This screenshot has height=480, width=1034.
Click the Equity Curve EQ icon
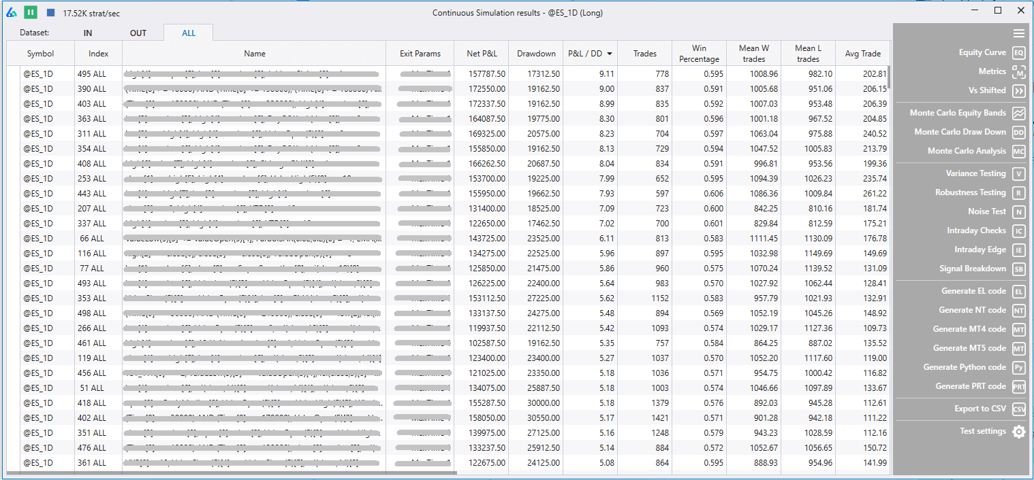click(x=1018, y=53)
